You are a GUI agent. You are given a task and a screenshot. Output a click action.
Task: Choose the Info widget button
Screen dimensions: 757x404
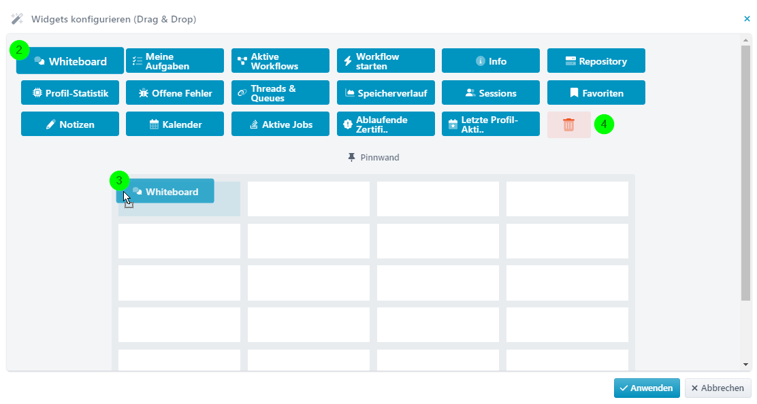(491, 61)
